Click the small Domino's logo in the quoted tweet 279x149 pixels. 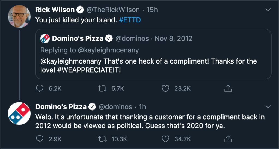click(x=45, y=39)
